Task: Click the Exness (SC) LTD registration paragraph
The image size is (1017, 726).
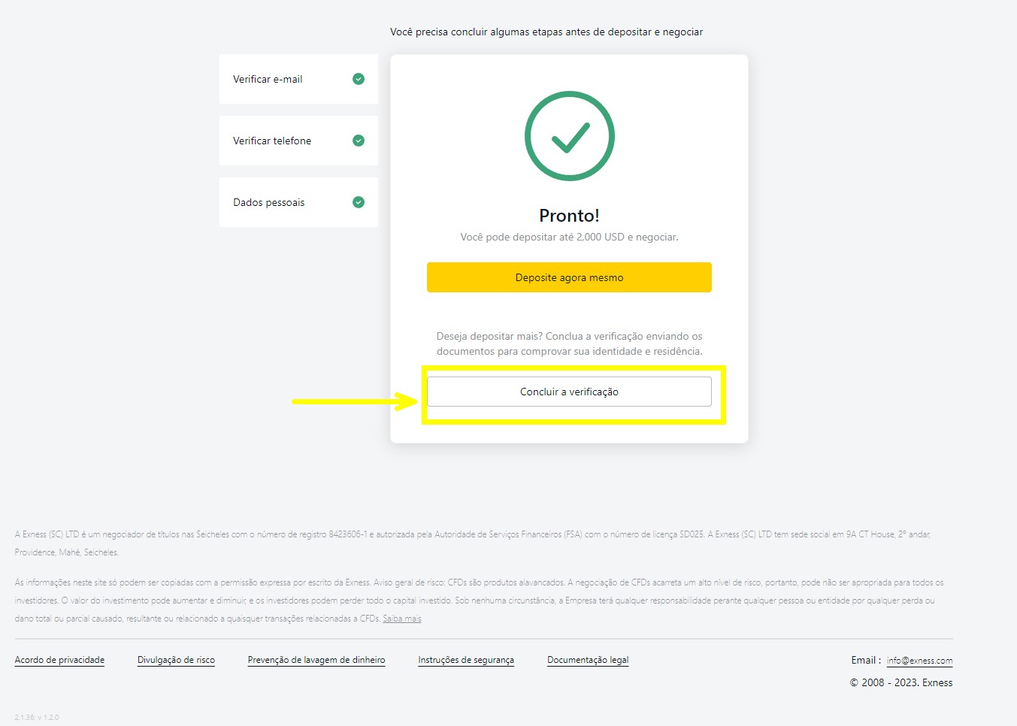Action: coord(473,543)
